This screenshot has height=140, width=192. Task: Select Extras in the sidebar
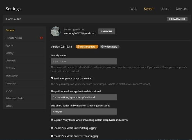click(x=24, y=106)
